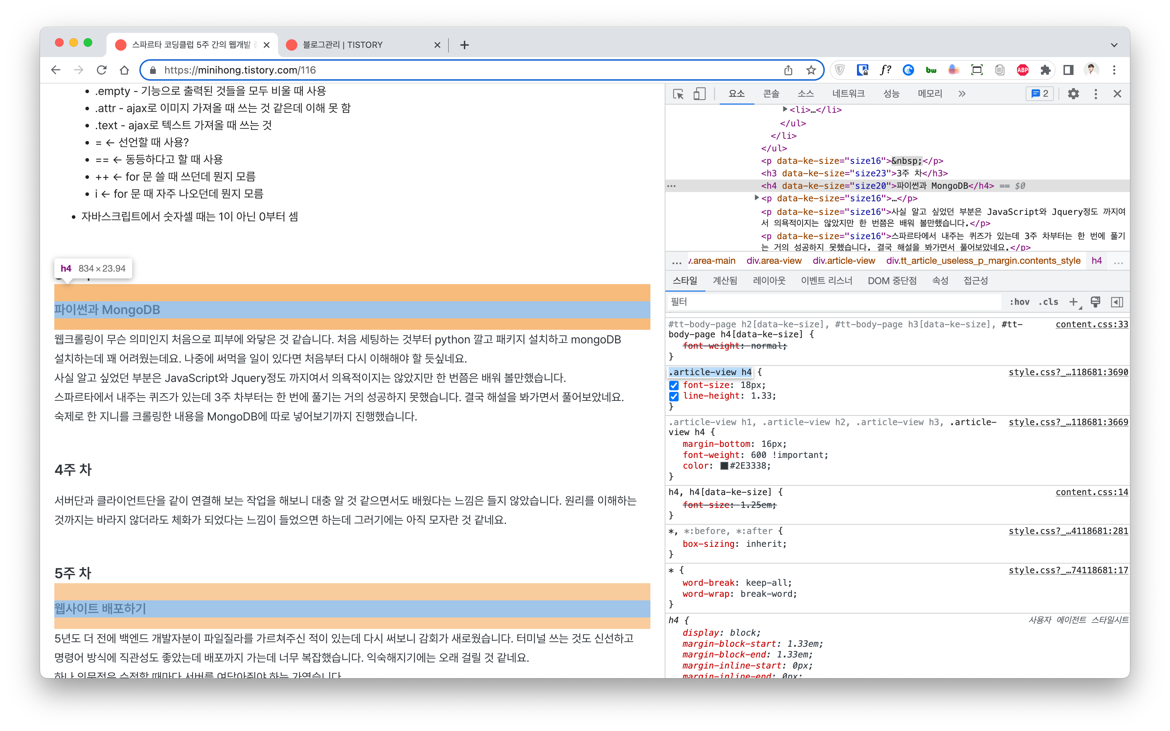Viewport: 1170px width, 731px height.
Task: Switch to the 콘솔 tab
Action: [770, 94]
